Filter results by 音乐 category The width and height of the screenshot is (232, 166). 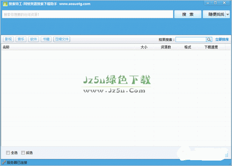[x=21, y=39]
